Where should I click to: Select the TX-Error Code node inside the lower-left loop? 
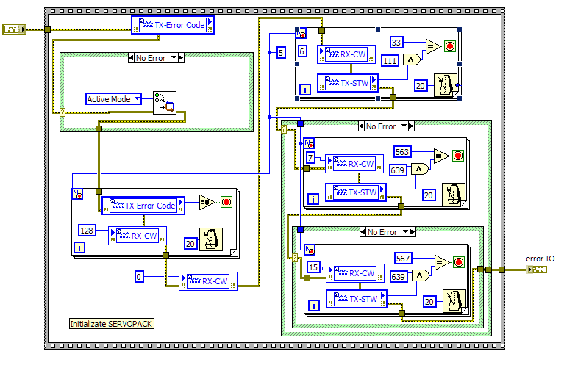(x=143, y=206)
